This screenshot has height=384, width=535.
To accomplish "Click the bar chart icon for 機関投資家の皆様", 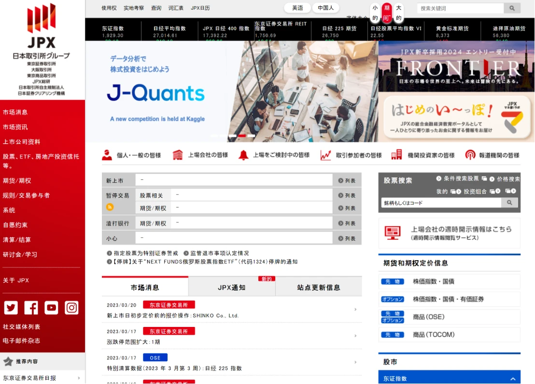I will point(396,155).
